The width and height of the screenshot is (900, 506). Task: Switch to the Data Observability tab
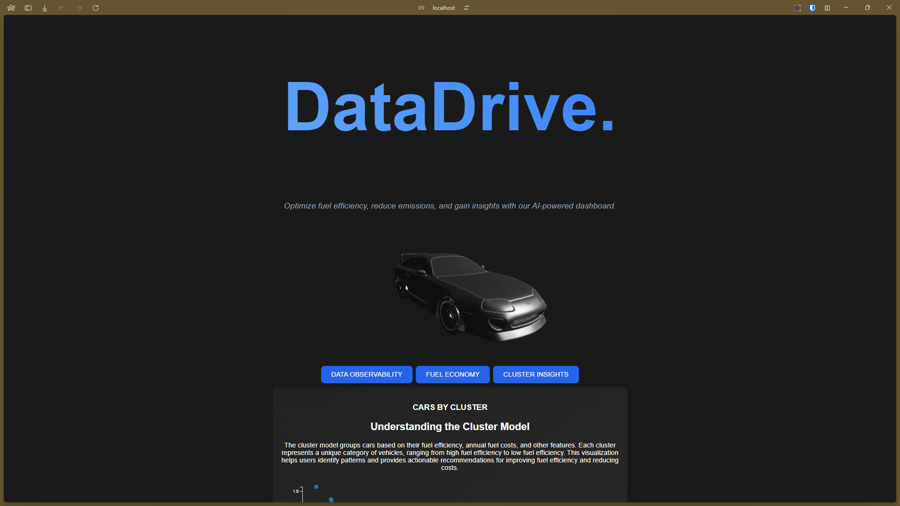point(367,374)
